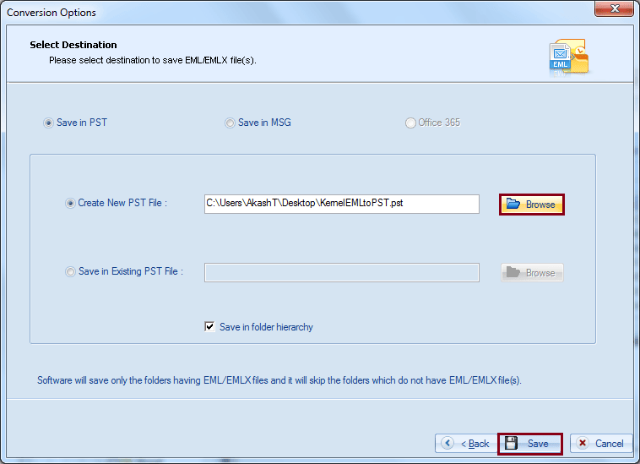Click the open folder icon on highlighted Browse
The image size is (640, 464).
coord(513,204)
